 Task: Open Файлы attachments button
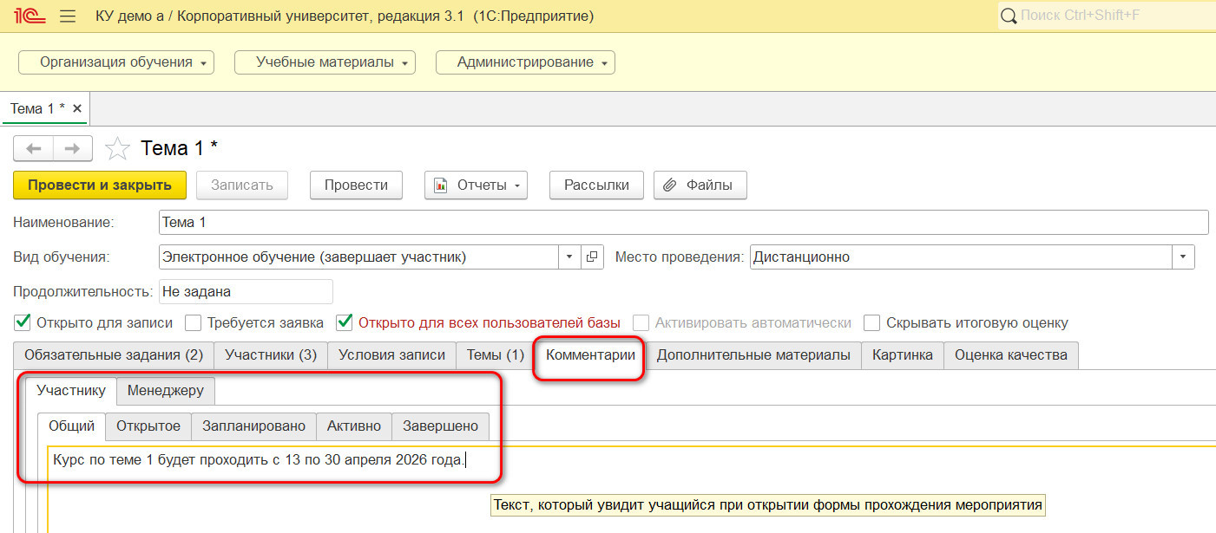[x=700, y=185]
